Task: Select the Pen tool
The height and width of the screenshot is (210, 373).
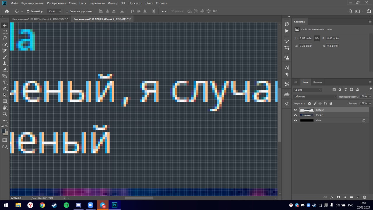Action: click(x=5, y=89)
